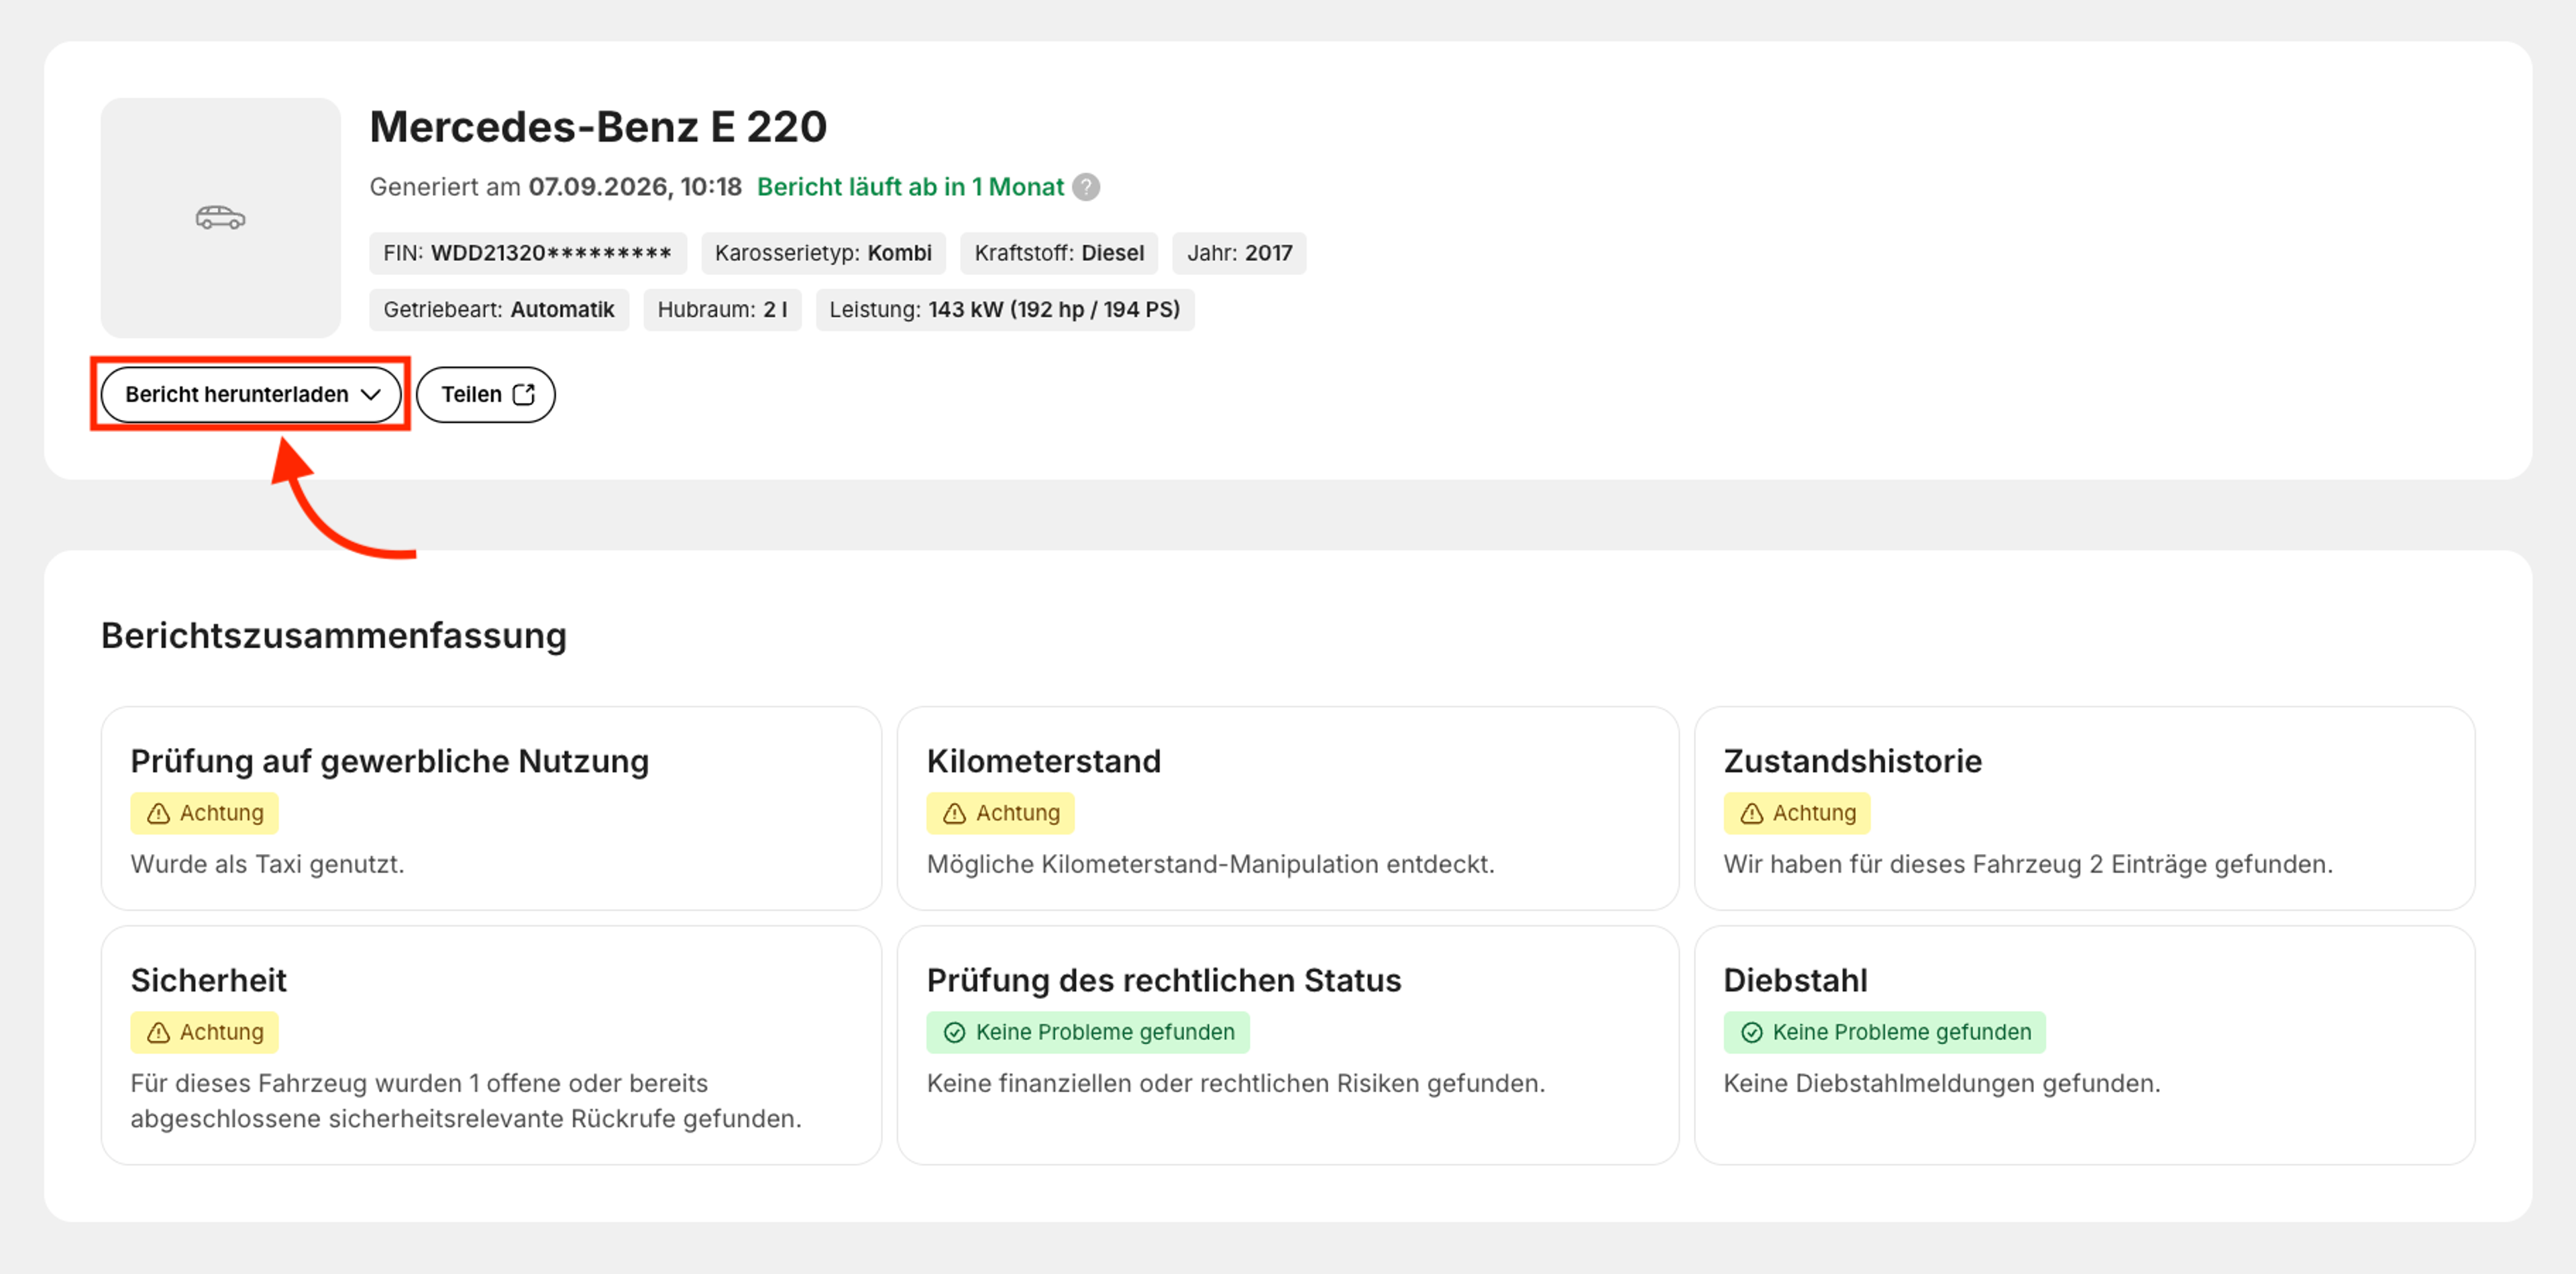Click the FIN WDD21320 tag

527,253
